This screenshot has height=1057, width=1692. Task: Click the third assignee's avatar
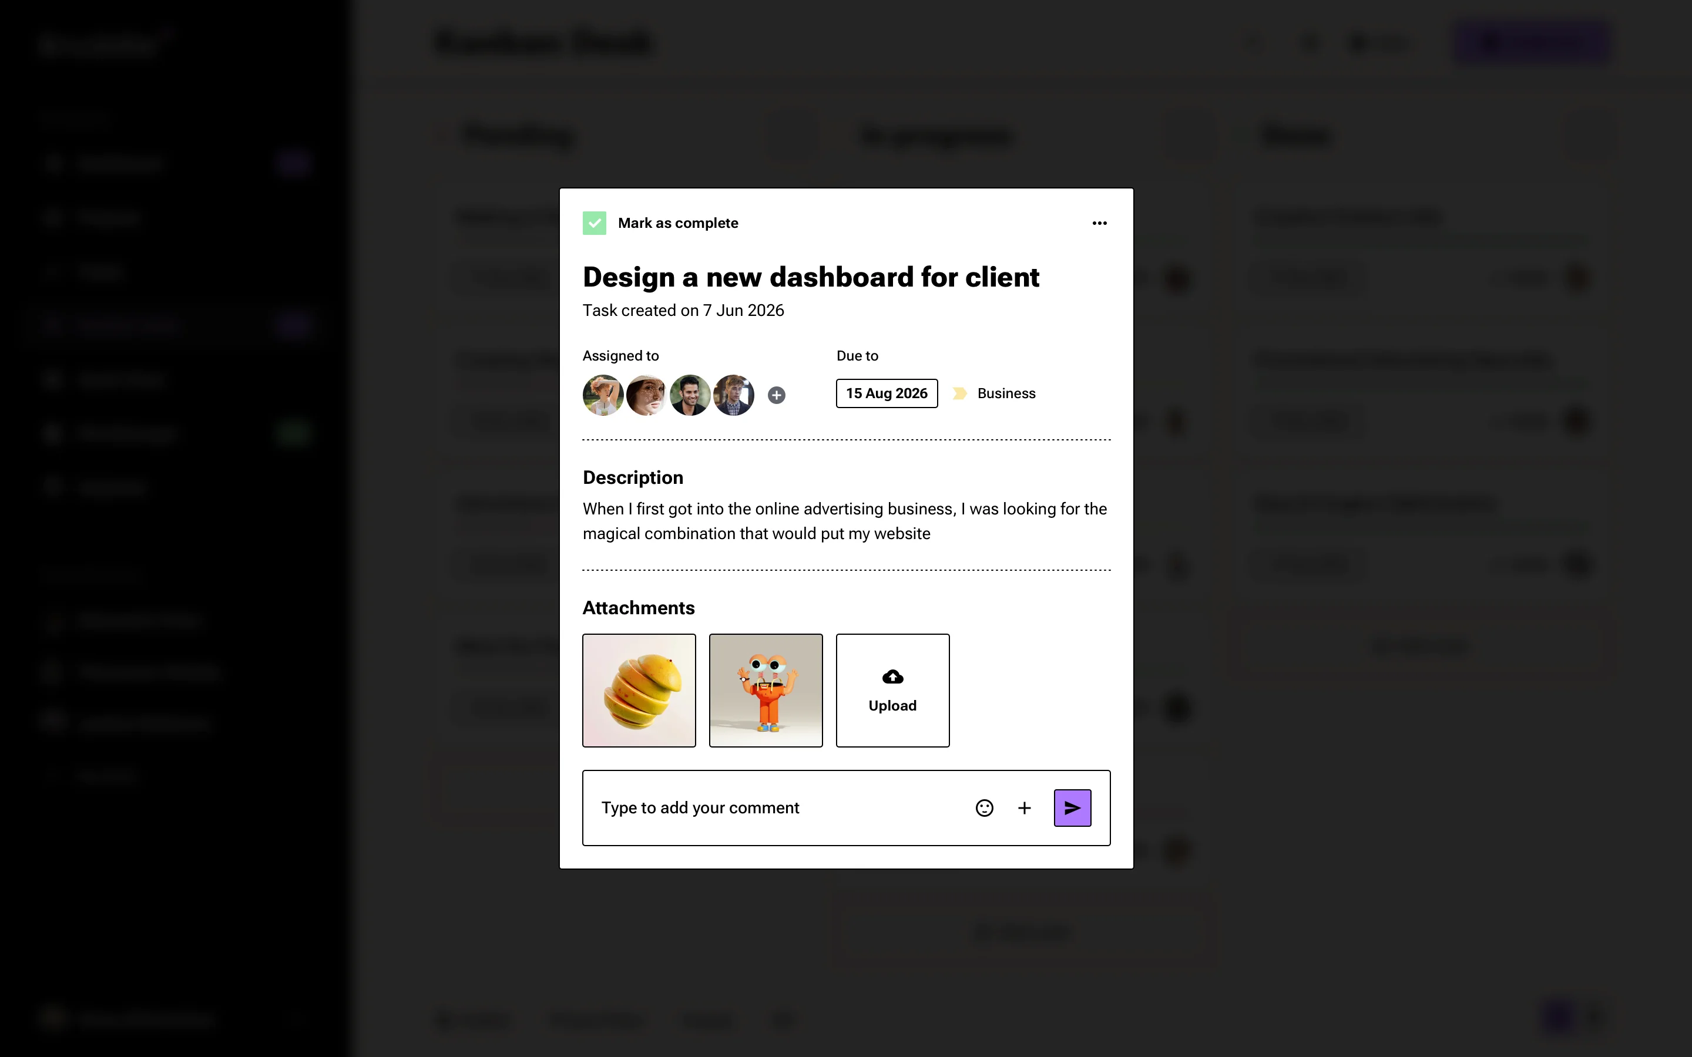coord(690,394)
